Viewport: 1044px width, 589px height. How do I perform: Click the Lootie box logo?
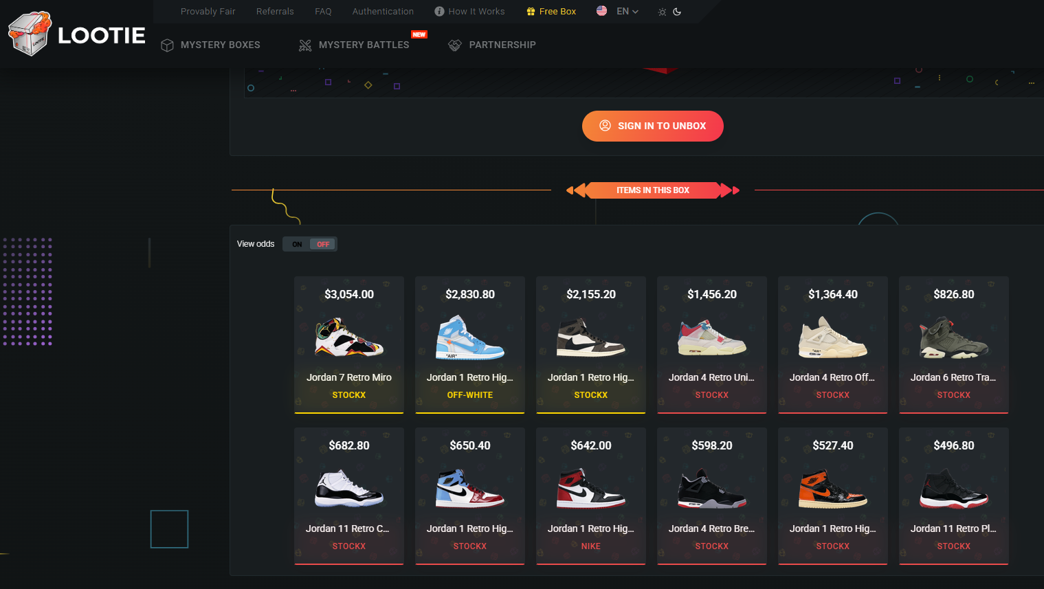(x=30, y=34)
